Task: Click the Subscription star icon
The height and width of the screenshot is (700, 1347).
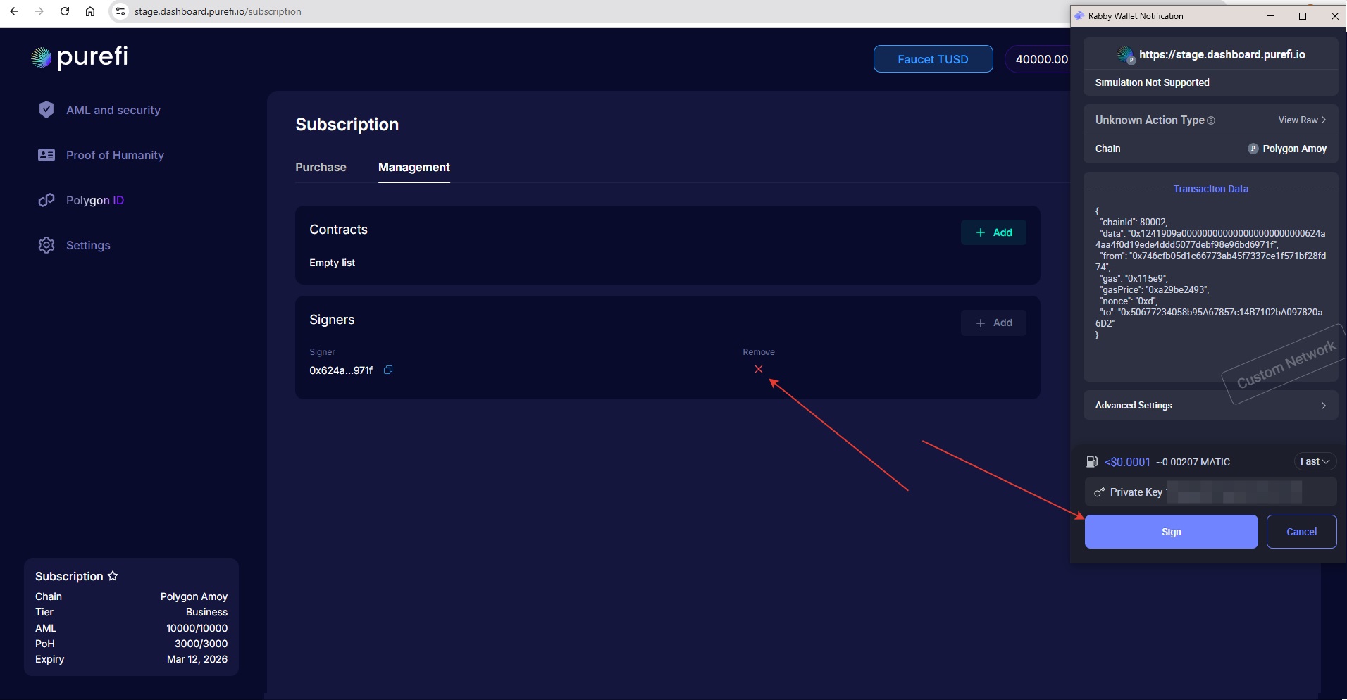Action: pyautogui.click(x=113, y=576)
